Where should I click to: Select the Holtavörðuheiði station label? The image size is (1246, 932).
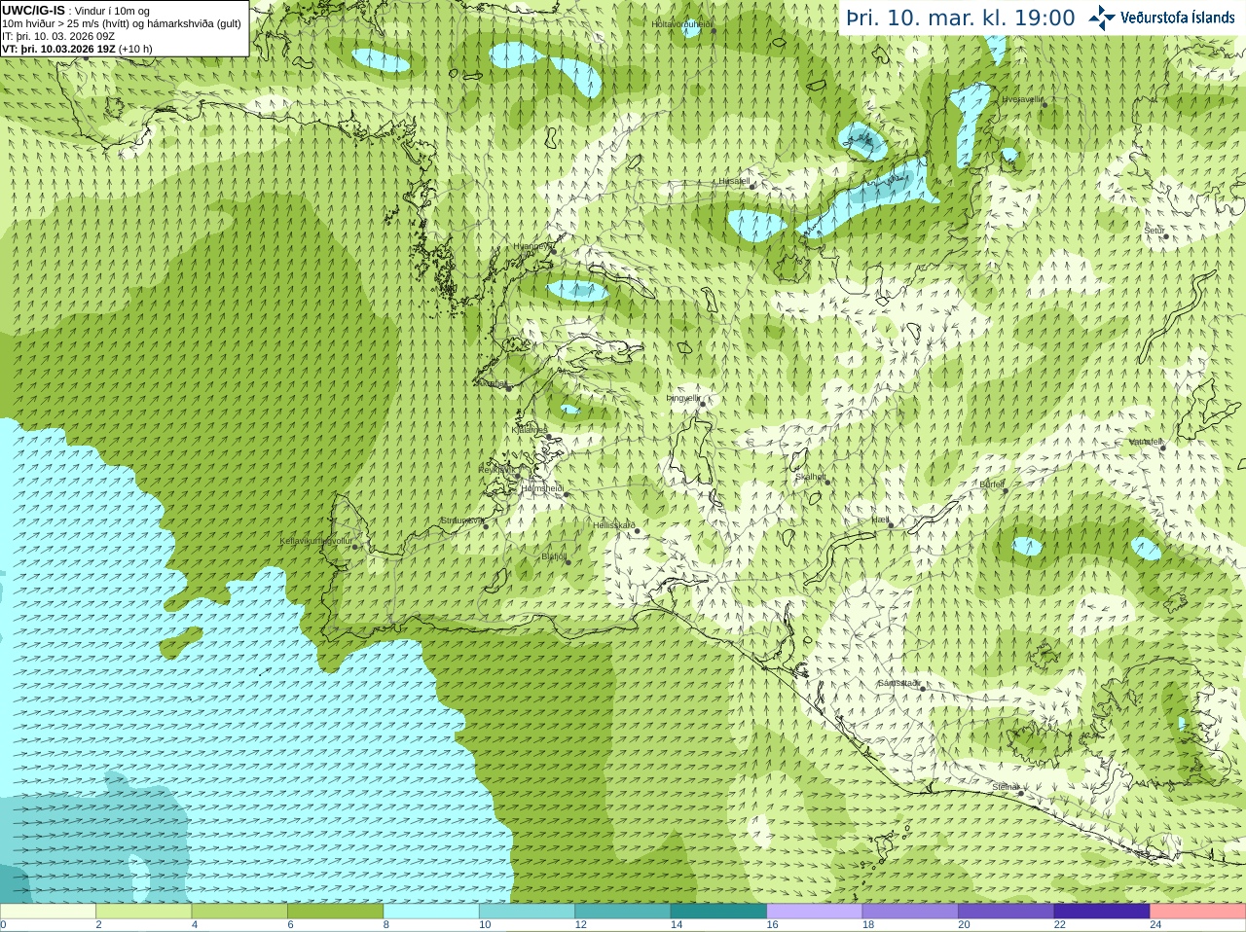point(682,24)
